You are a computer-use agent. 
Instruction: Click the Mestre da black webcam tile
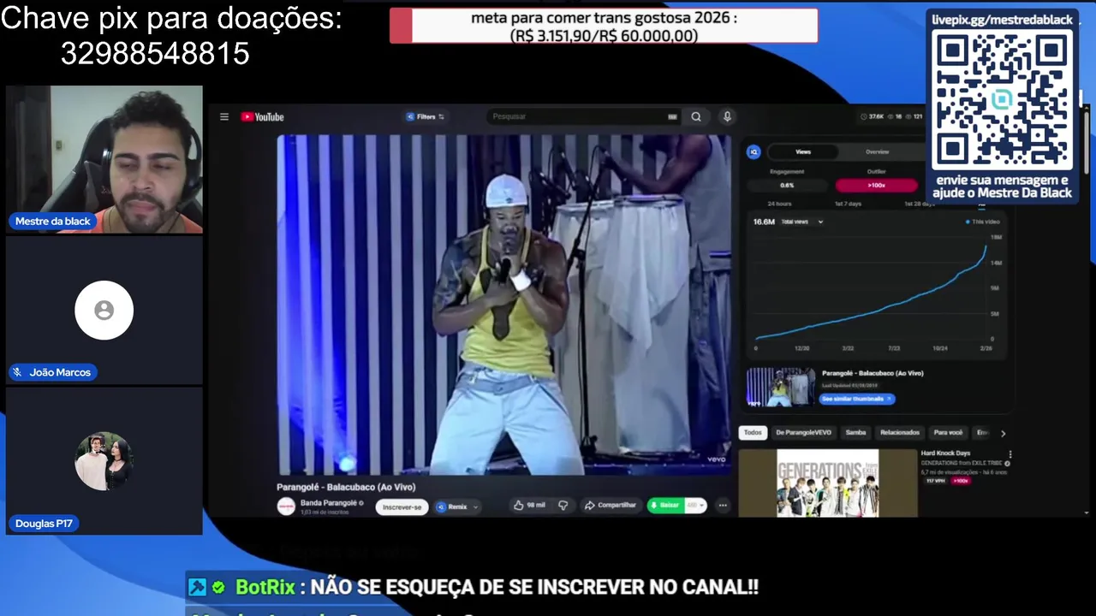[104, 159]
